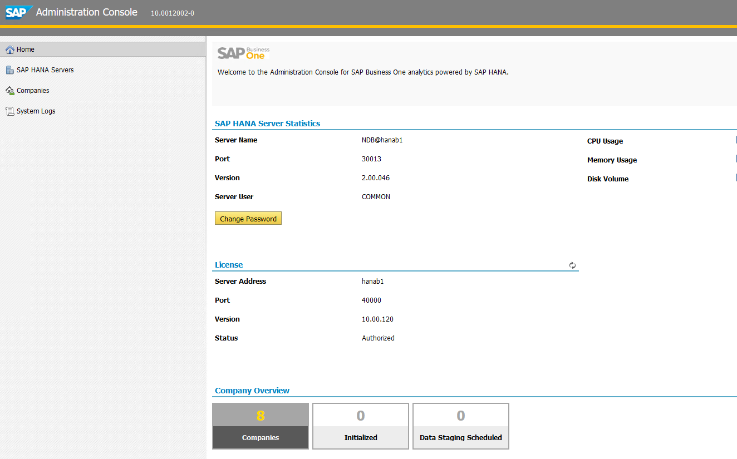Click the Authorized status value
The image size is (737, 459).
(378, 338)
